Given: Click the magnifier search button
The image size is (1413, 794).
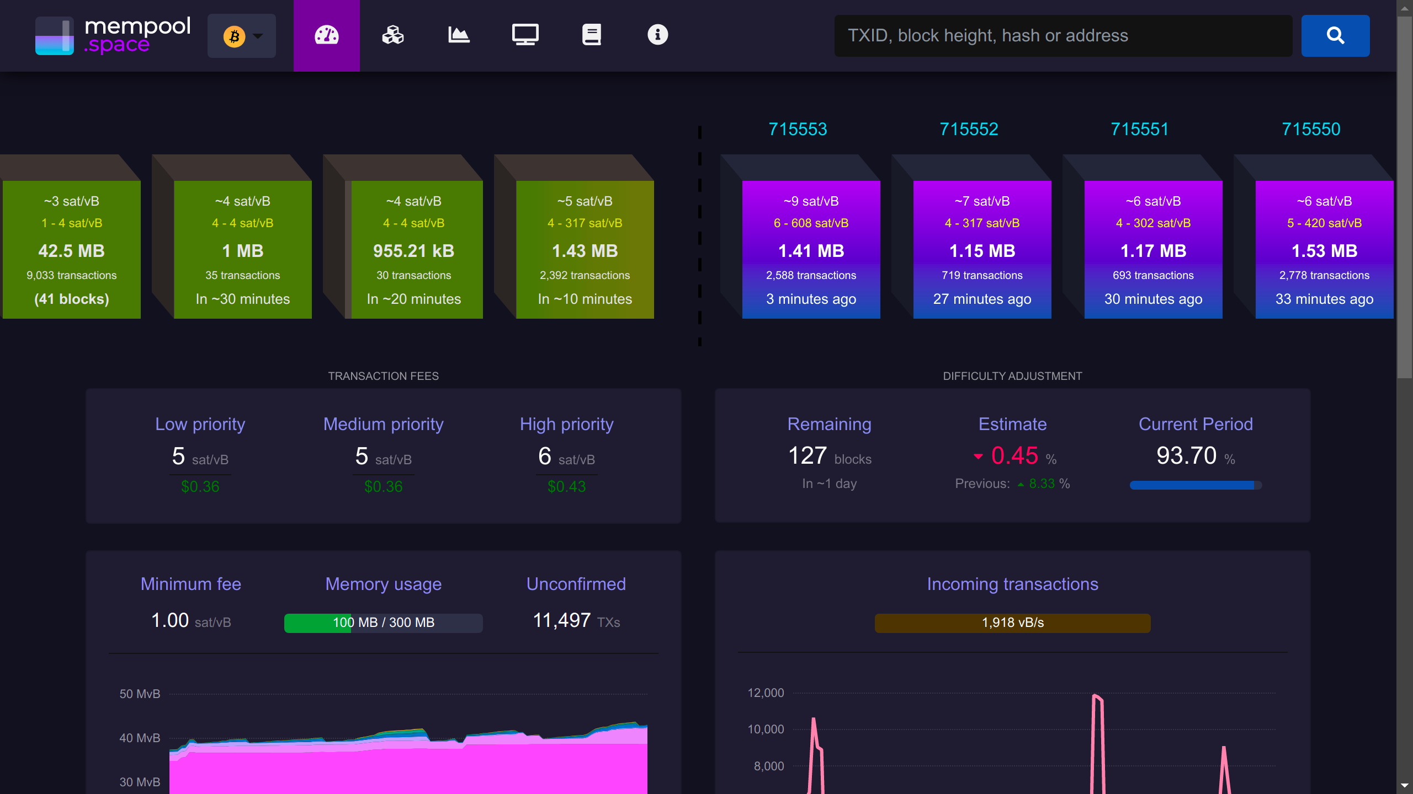Looking at the screenshot, I should coord(1335,36).
